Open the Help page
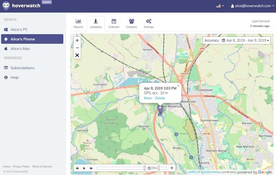Screen dimensions: 276x175 click(32, 77)
